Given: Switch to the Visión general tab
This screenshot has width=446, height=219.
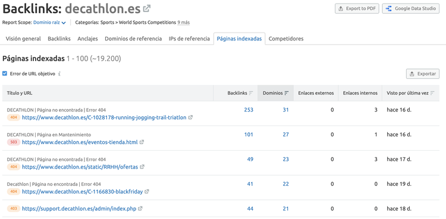Looking at the screenshot, I should (x=23, y=39).
